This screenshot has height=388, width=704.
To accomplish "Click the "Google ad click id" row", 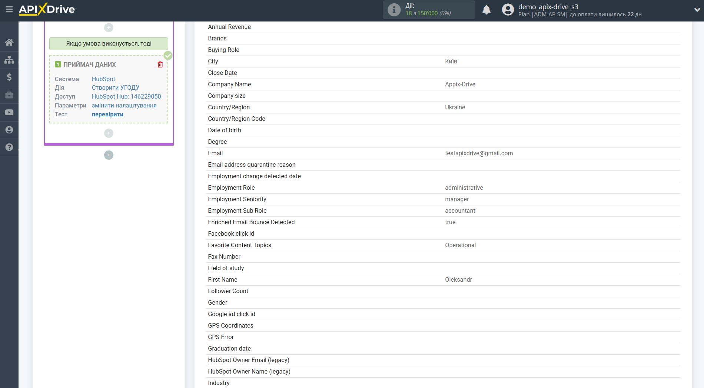I will (443, 314).
